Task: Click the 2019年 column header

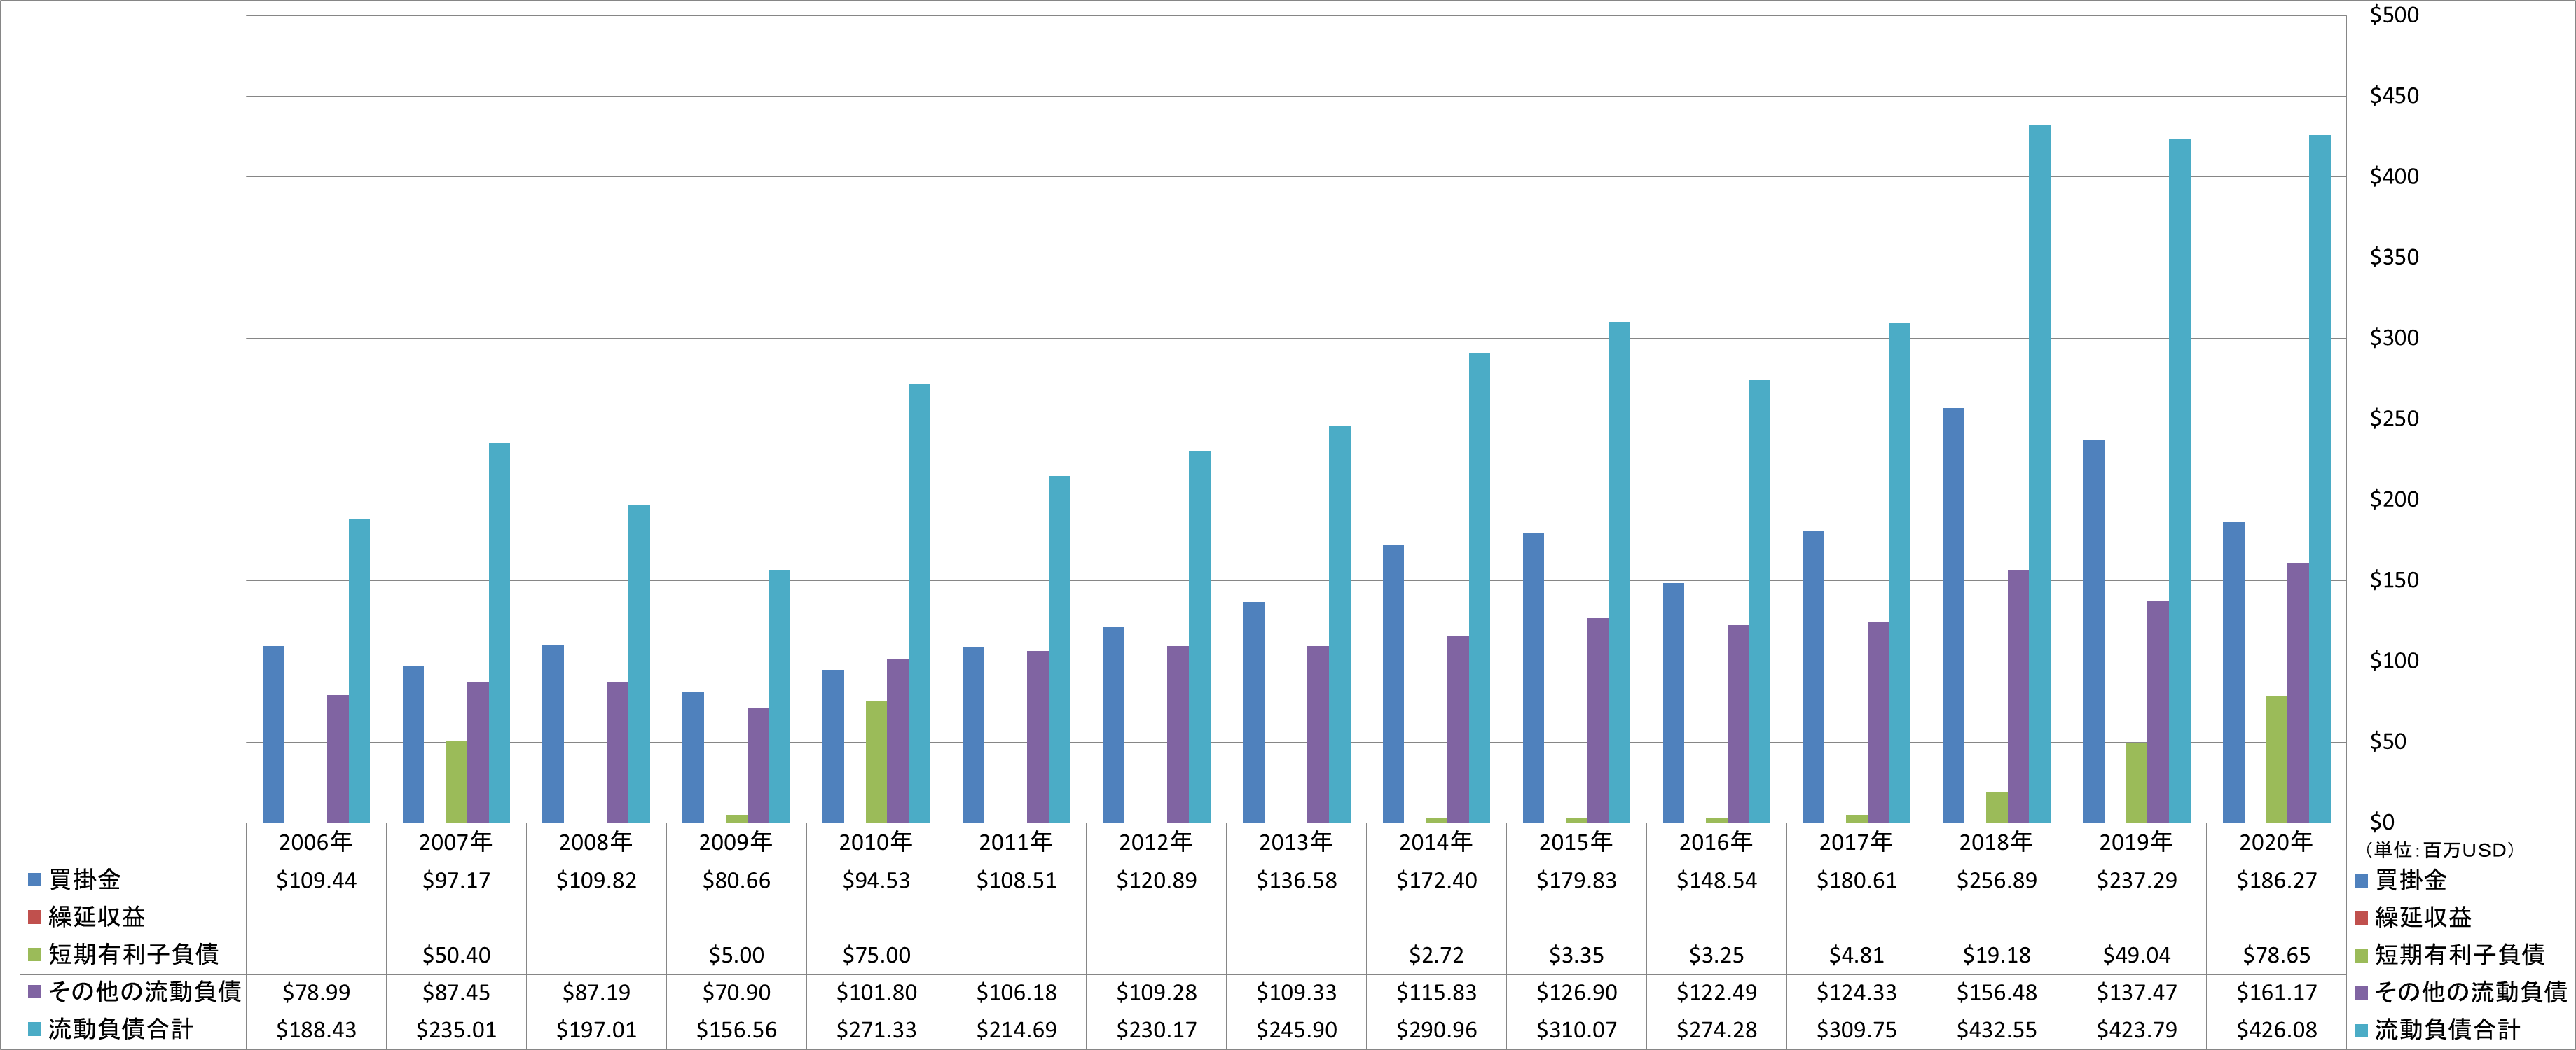Action: (2136, 842)
